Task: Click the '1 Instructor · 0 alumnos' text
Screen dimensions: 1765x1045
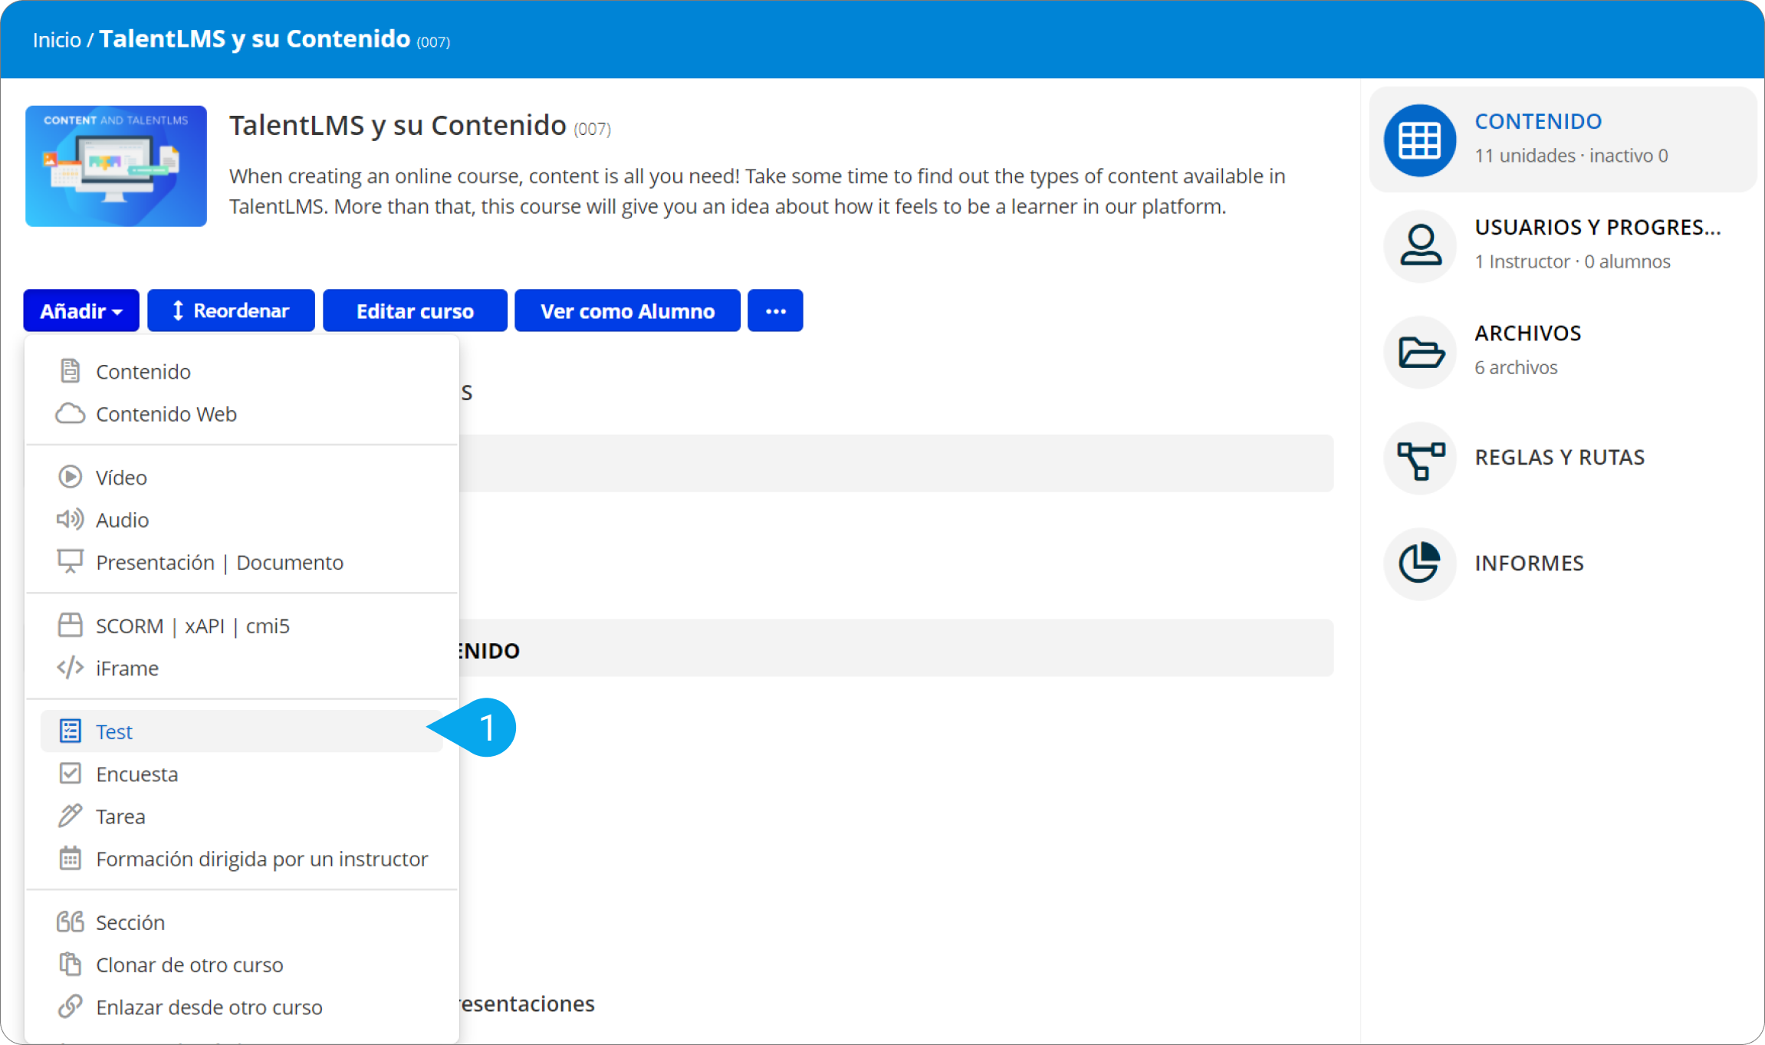Action: (x=1573, y=261)
